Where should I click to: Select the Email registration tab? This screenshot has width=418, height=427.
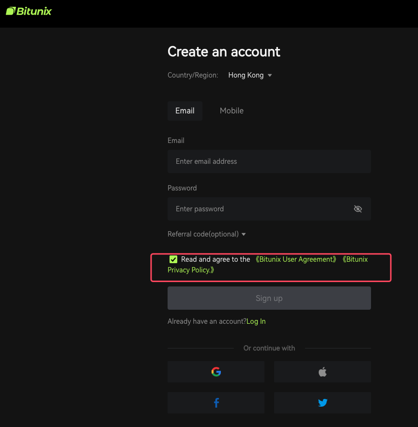point(185,111)
